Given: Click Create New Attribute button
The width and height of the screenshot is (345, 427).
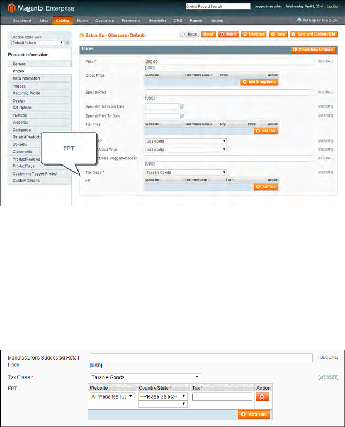Looking at the screenshot, I should point(313,50).
